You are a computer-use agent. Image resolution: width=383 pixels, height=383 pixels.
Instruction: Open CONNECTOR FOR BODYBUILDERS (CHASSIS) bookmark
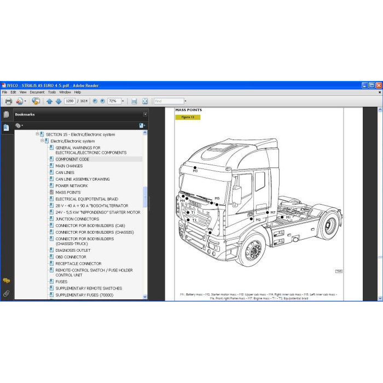pyautogui.click(x=95, y=233)
